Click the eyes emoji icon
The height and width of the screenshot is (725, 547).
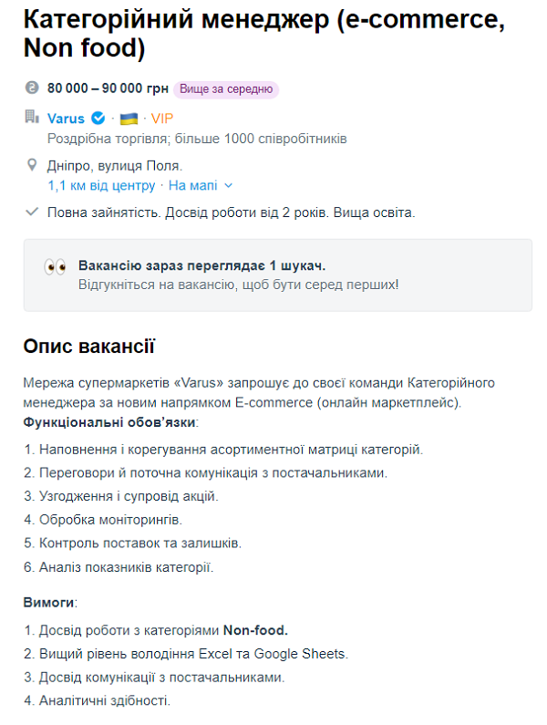[55, 267]
